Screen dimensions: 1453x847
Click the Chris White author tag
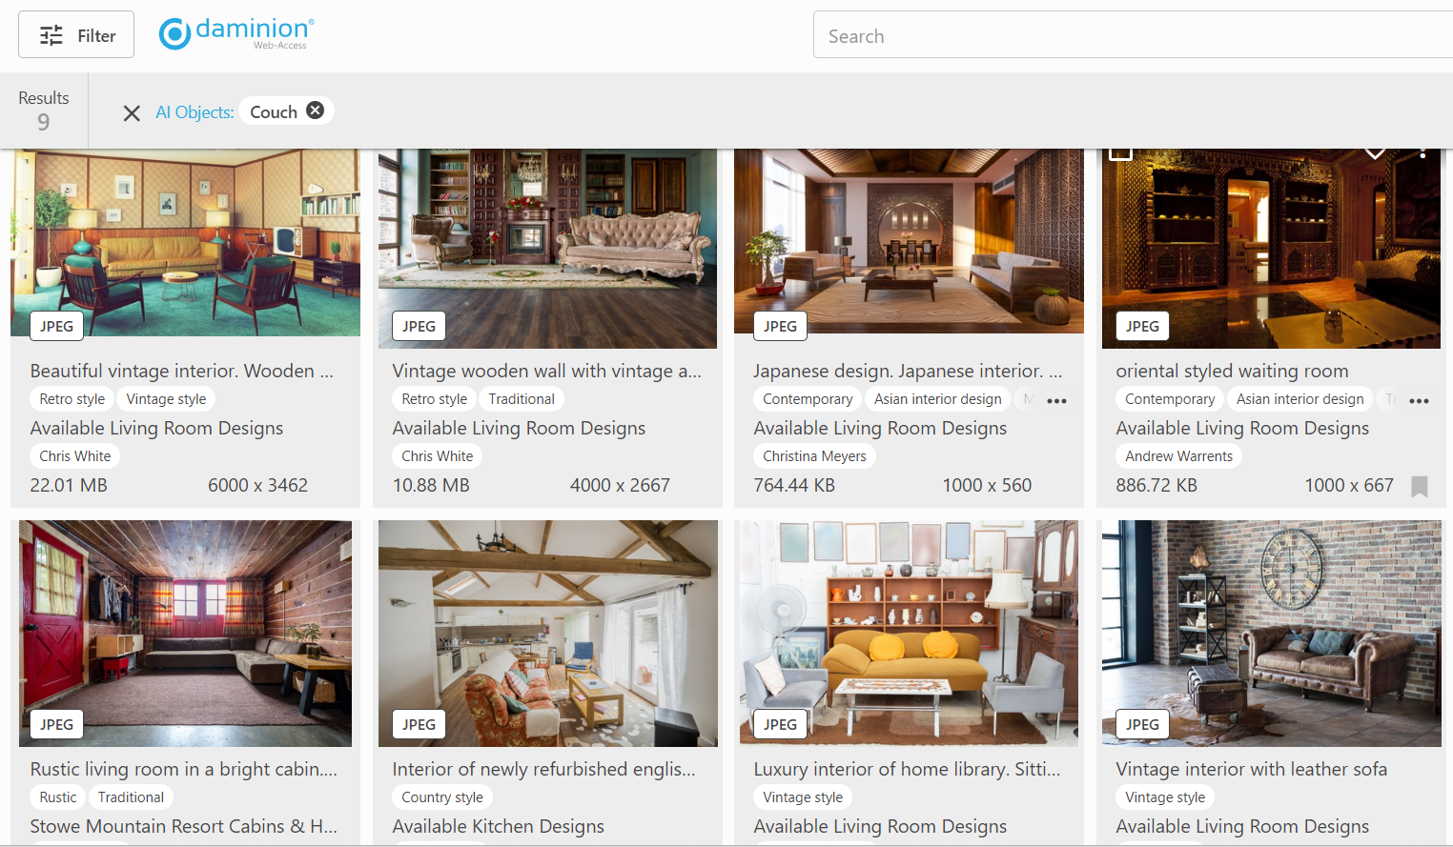tap(74, 455)
